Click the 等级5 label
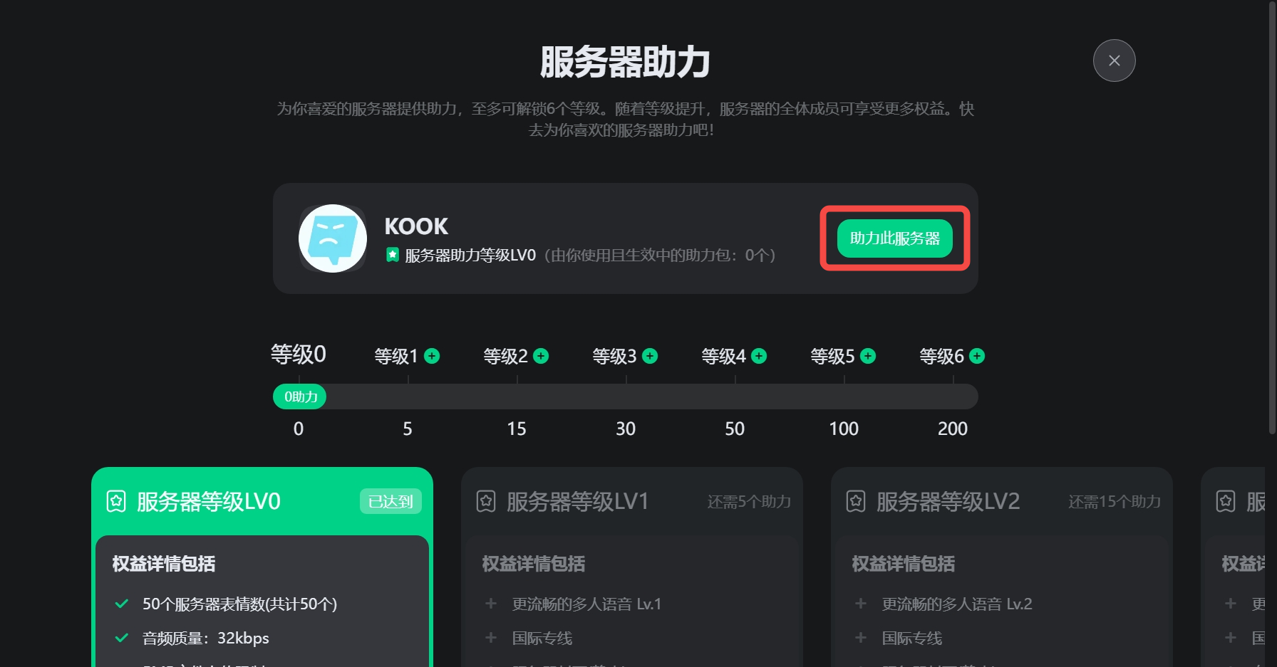This screenshot has height=667, width=1277. coord(832,356)
